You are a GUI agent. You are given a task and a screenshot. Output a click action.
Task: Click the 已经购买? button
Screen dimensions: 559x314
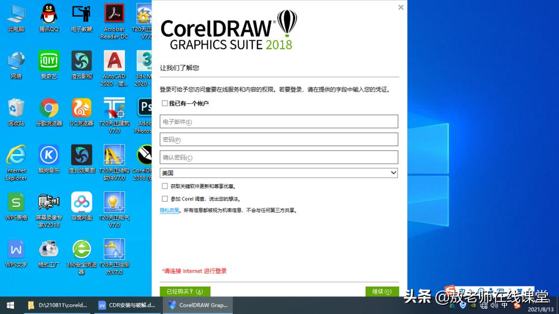click(185, 291)
